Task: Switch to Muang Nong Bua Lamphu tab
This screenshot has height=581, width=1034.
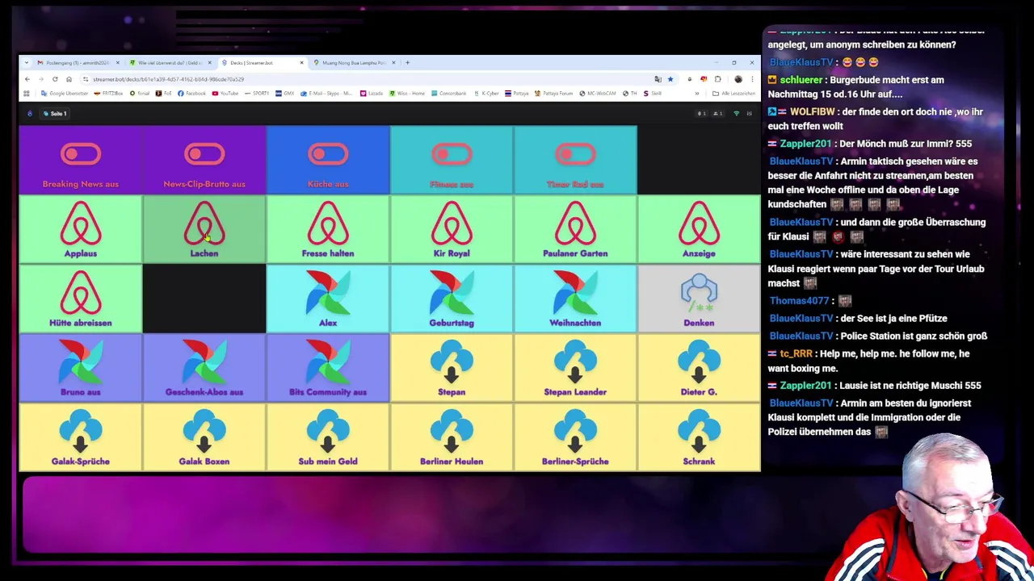Action: [x=355, y=63]
